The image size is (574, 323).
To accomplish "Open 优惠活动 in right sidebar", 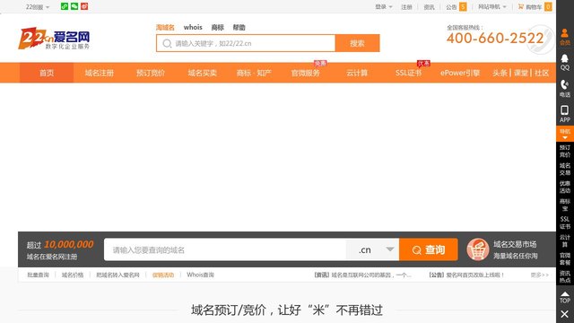I will pyautogui.click(x=565, y=187).
